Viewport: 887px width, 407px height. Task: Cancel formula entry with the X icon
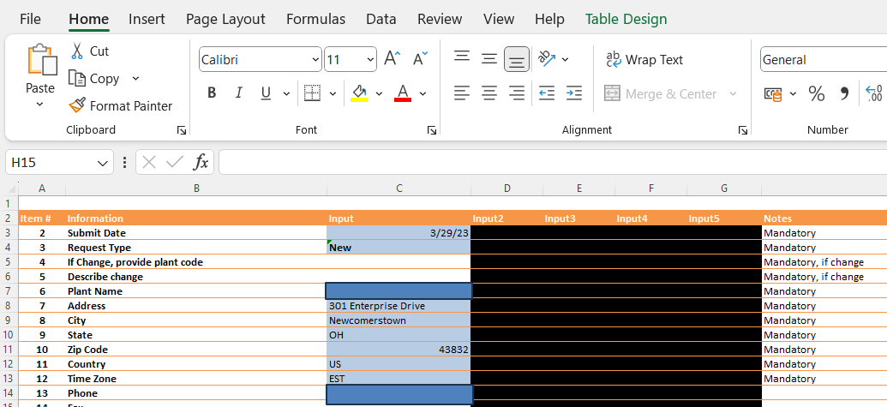click(x=149, y=163)
